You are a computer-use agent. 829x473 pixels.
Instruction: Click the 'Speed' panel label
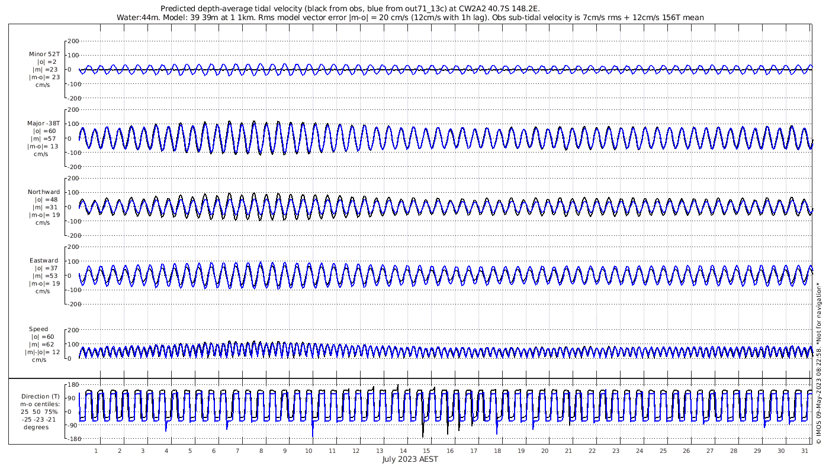click(38, 329)
